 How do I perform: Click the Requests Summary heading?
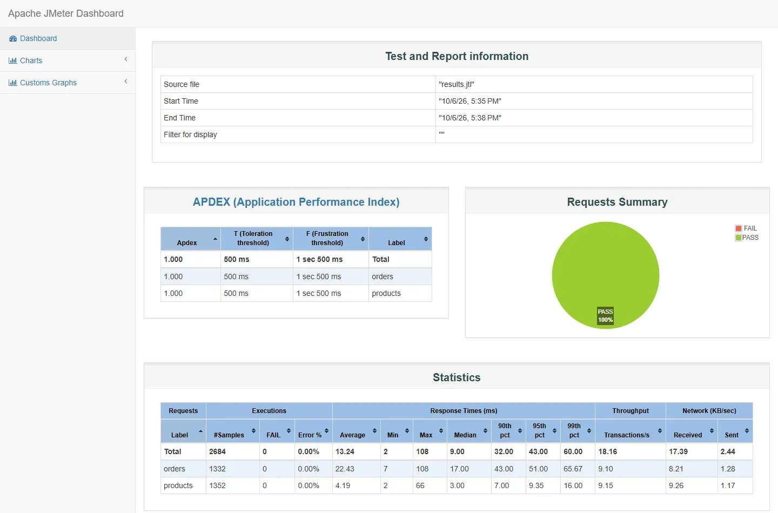click(x=618, y=202)
